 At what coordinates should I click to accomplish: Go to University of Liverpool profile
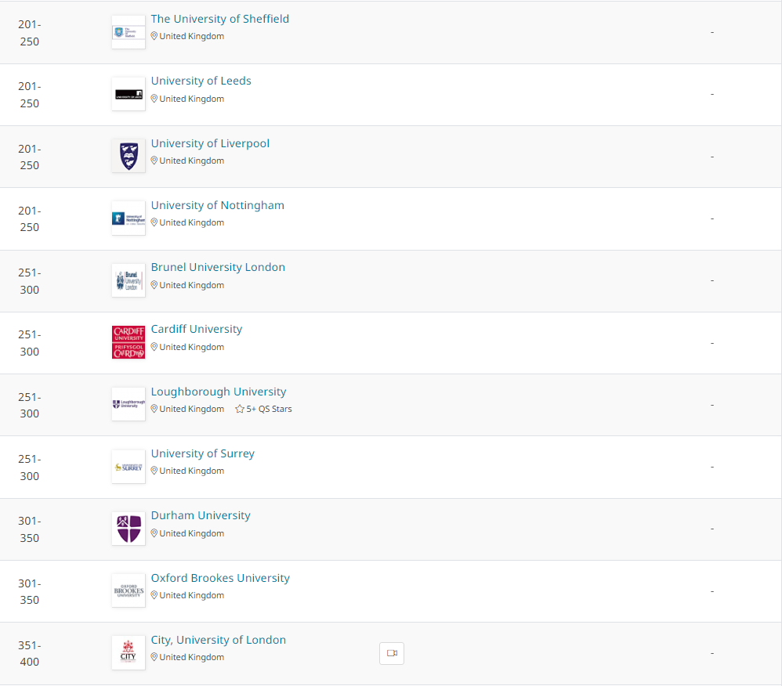[x=210, y=143]
